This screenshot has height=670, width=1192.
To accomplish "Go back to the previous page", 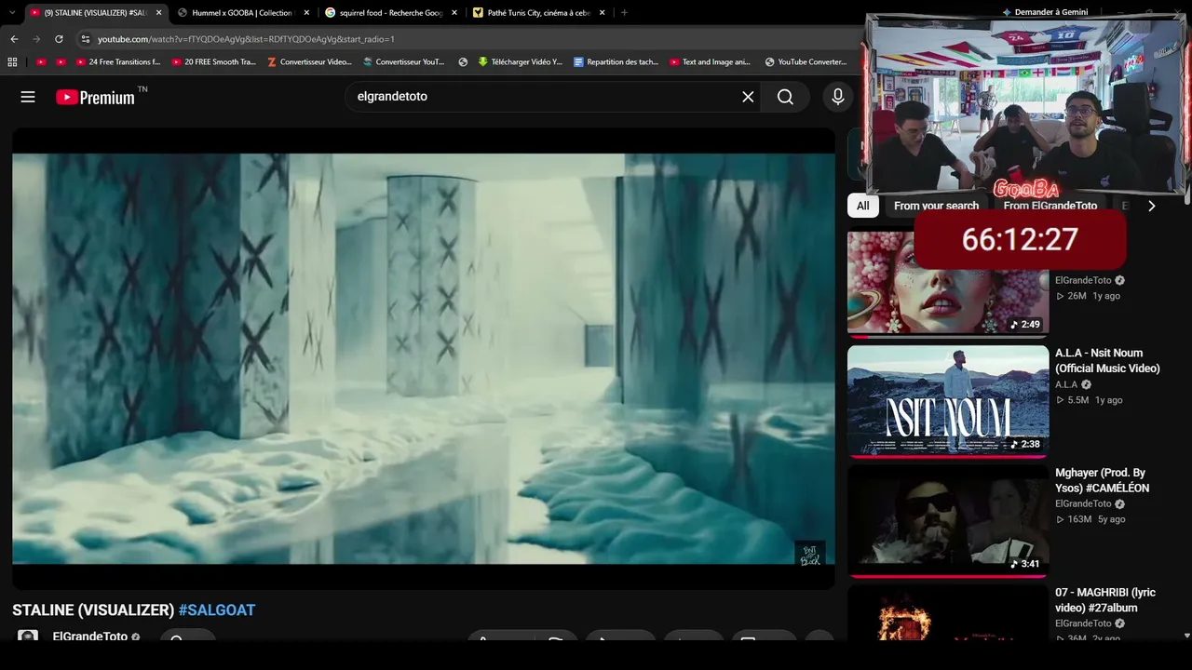I will click(x=14, y=39).
